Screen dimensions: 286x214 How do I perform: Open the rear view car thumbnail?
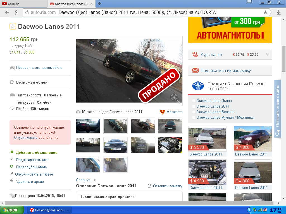[x=170, y=126]
